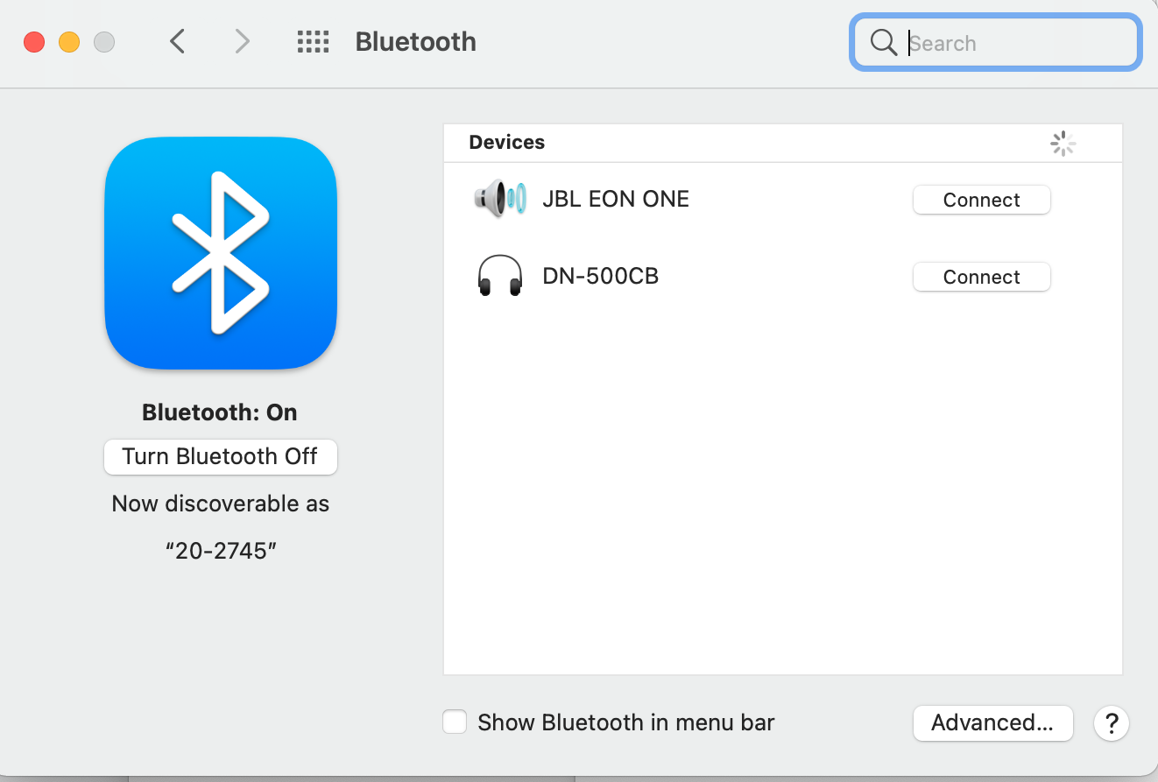Turn Bluetooth Off

click(x=221, y=457)
